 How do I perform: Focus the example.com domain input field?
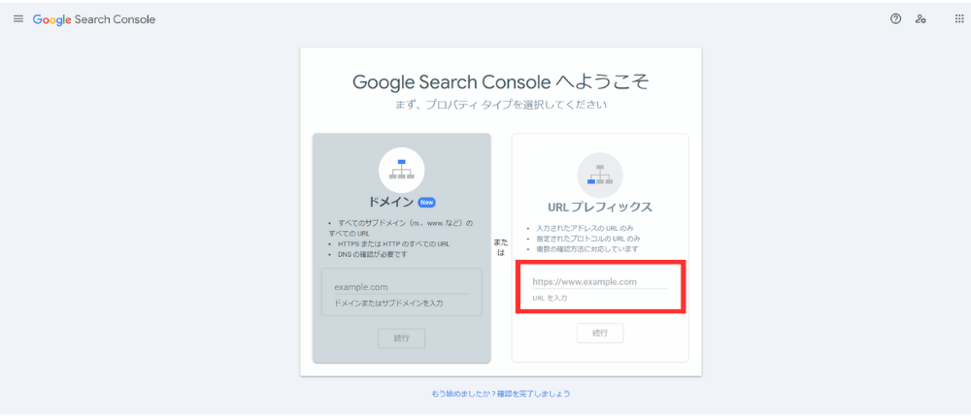pyautogui.click(x=401, y=287)
